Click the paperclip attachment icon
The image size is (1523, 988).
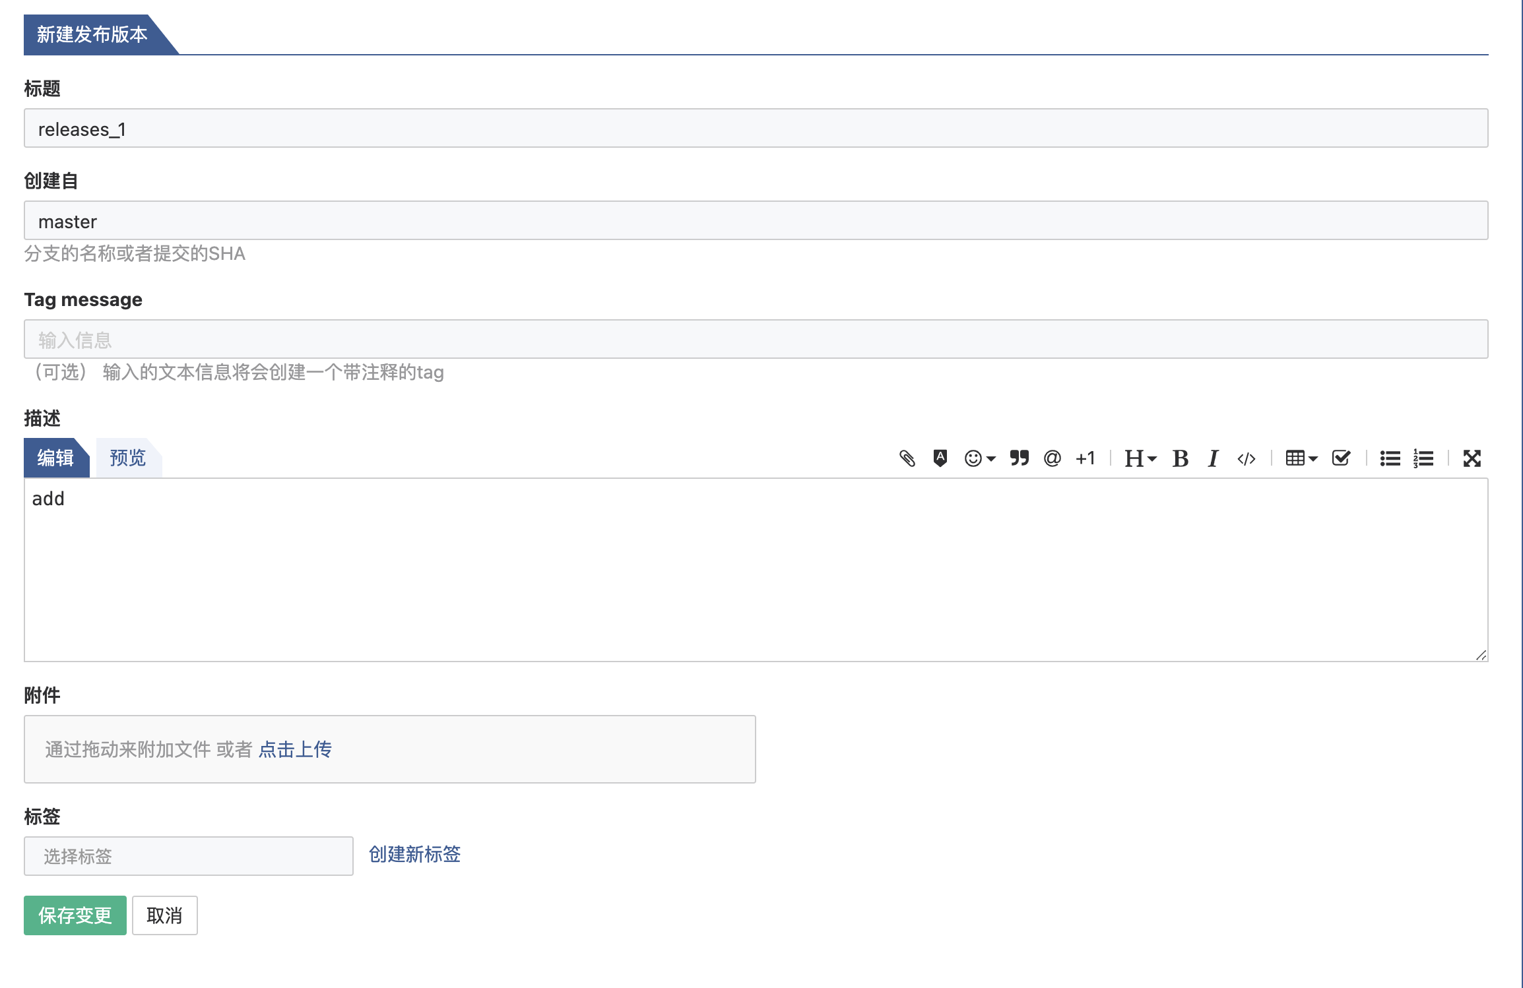pos(907,458)
